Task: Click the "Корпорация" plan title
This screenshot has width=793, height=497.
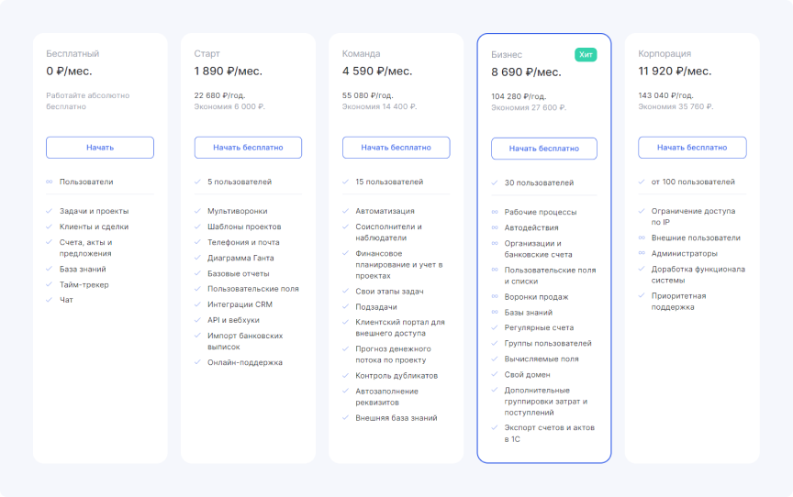Action: [x=665, y=54]
